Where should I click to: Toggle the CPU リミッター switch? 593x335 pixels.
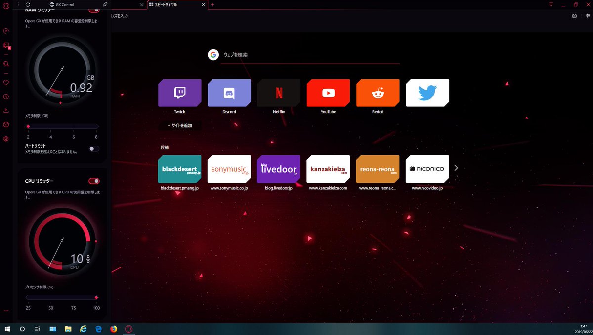pyautogui.click(x=94, y=181)
